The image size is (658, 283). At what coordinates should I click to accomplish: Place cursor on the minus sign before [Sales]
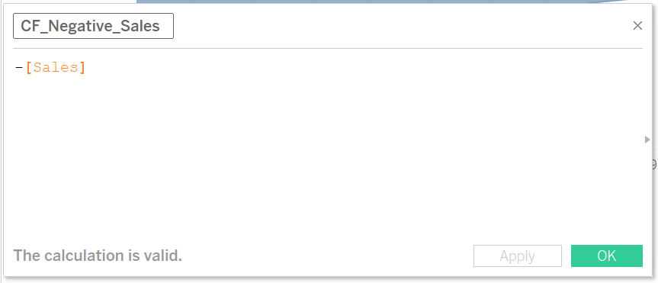[19, 68]
